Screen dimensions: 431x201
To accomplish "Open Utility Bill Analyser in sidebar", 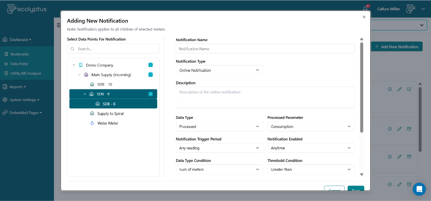I will click(26, 73).
